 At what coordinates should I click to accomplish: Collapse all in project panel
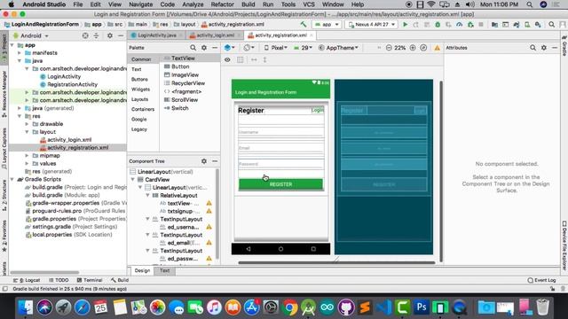tap(97, 35)
